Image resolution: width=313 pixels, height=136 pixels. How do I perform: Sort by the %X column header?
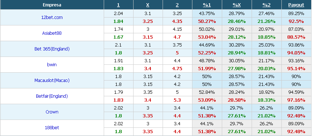click(237, 5)
